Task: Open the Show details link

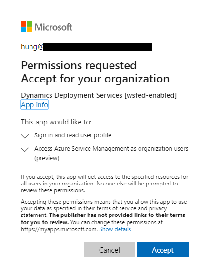Action: (x=115, y=229)
